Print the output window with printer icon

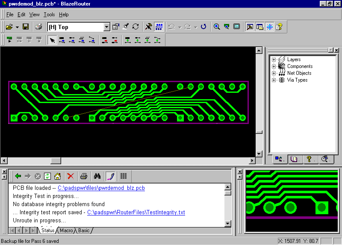pos(84,176)
